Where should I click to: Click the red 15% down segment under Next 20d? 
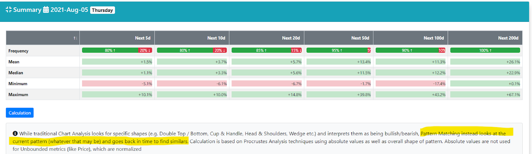(296, 50)
